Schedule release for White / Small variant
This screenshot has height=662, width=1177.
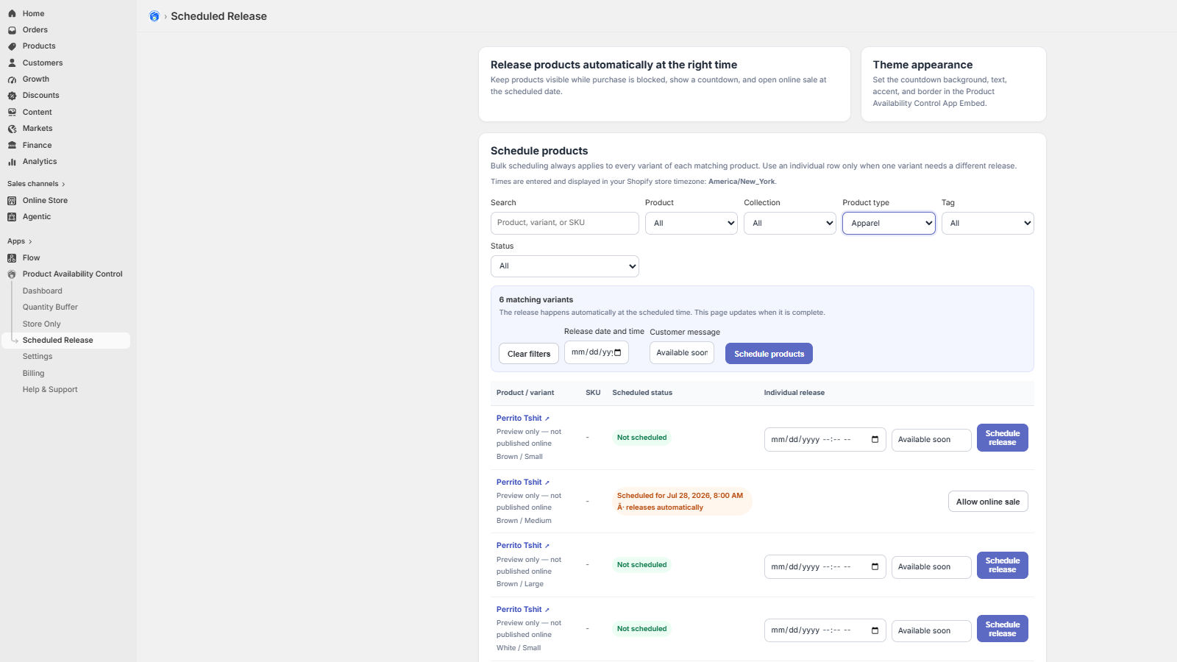point(1003,629)
